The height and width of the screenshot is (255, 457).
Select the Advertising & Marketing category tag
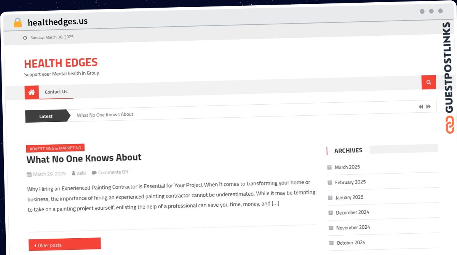[55, 148]
